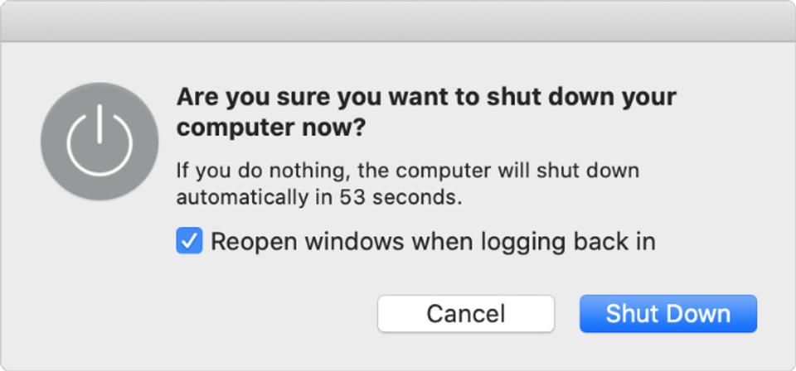This screenshot has height=371, width=796.
Task: Toggle the blue Reopen windows checkbox
Action: tap(189, 241)
